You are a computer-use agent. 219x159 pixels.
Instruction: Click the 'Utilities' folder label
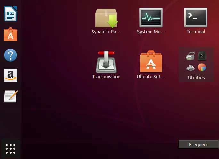click(x=196, y=78)
